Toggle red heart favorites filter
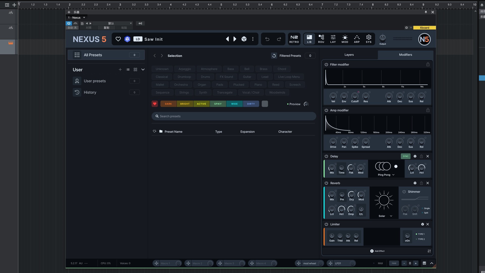This screenshot has width=485, height=273. pyautogui.click(x=155, y=104)
